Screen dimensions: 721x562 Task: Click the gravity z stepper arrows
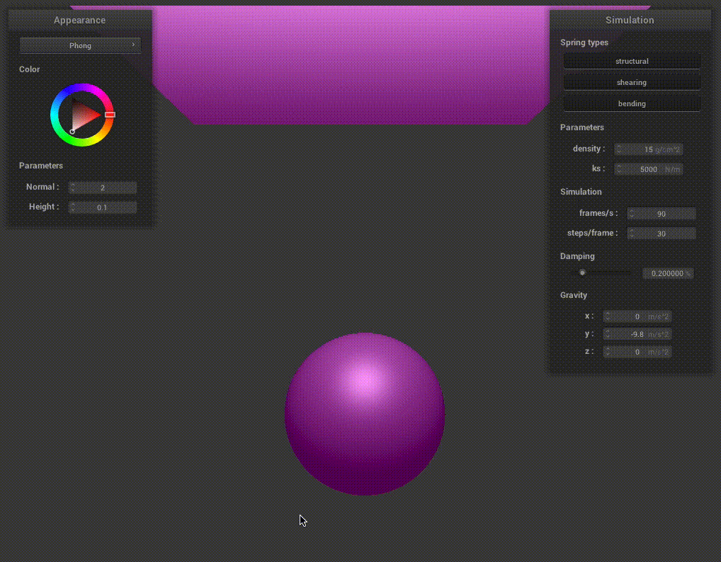point(607,352)
